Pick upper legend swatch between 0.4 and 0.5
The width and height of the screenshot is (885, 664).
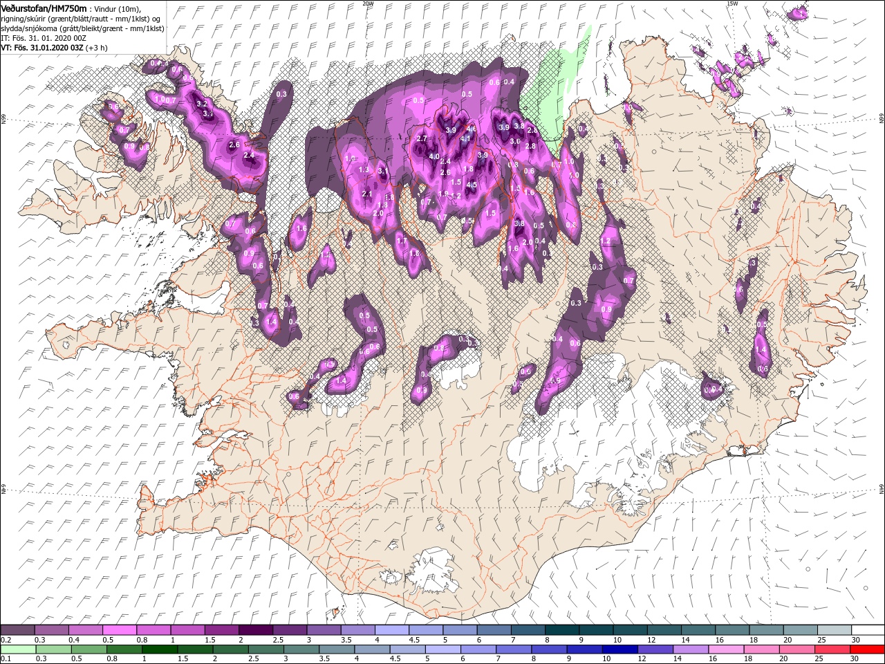point(85,630)
